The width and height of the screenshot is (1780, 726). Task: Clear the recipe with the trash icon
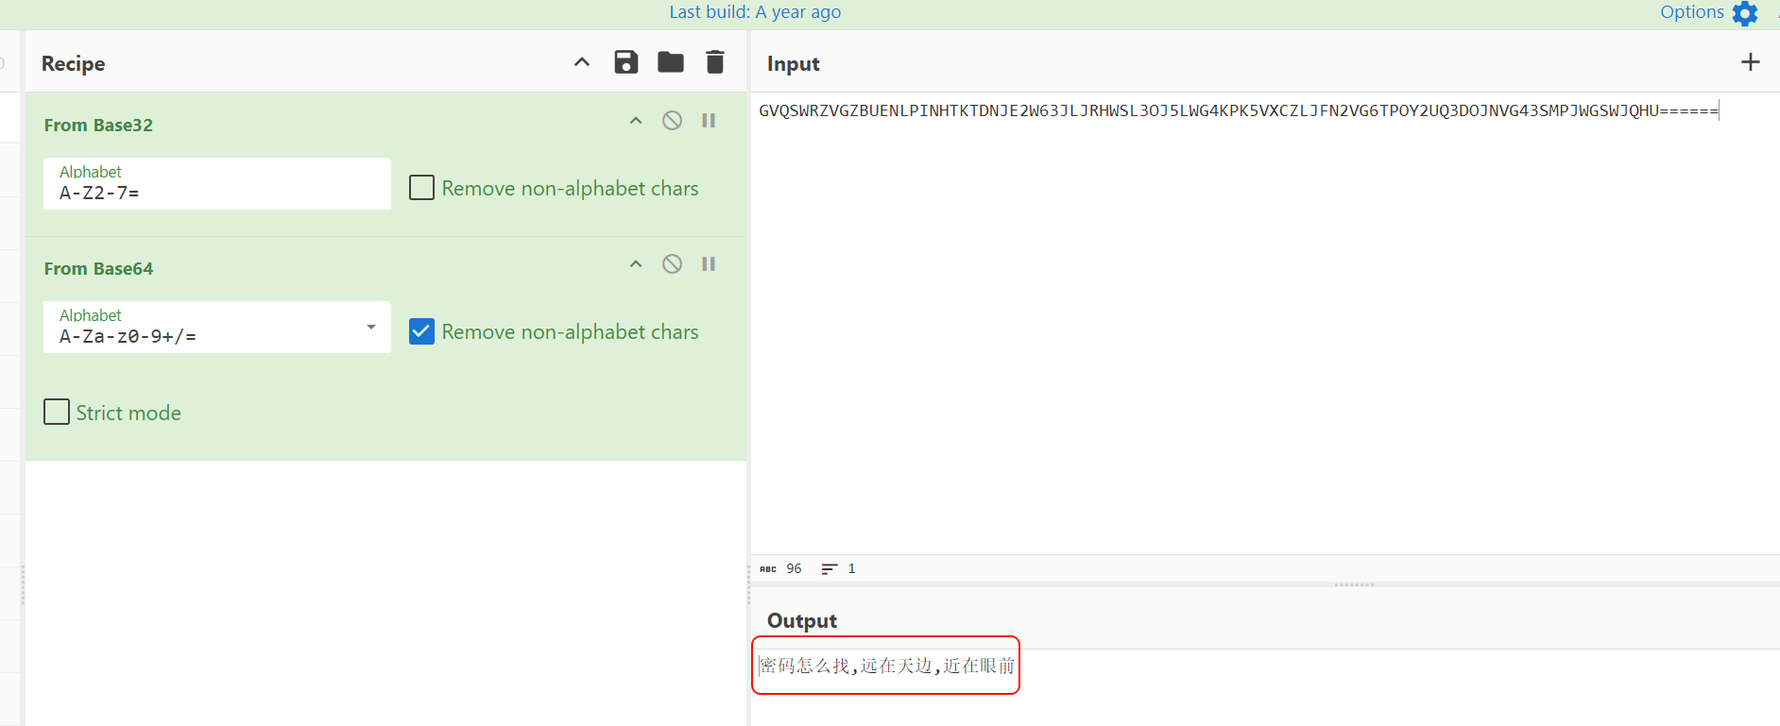pyautogui.click(x=715, y=62)
